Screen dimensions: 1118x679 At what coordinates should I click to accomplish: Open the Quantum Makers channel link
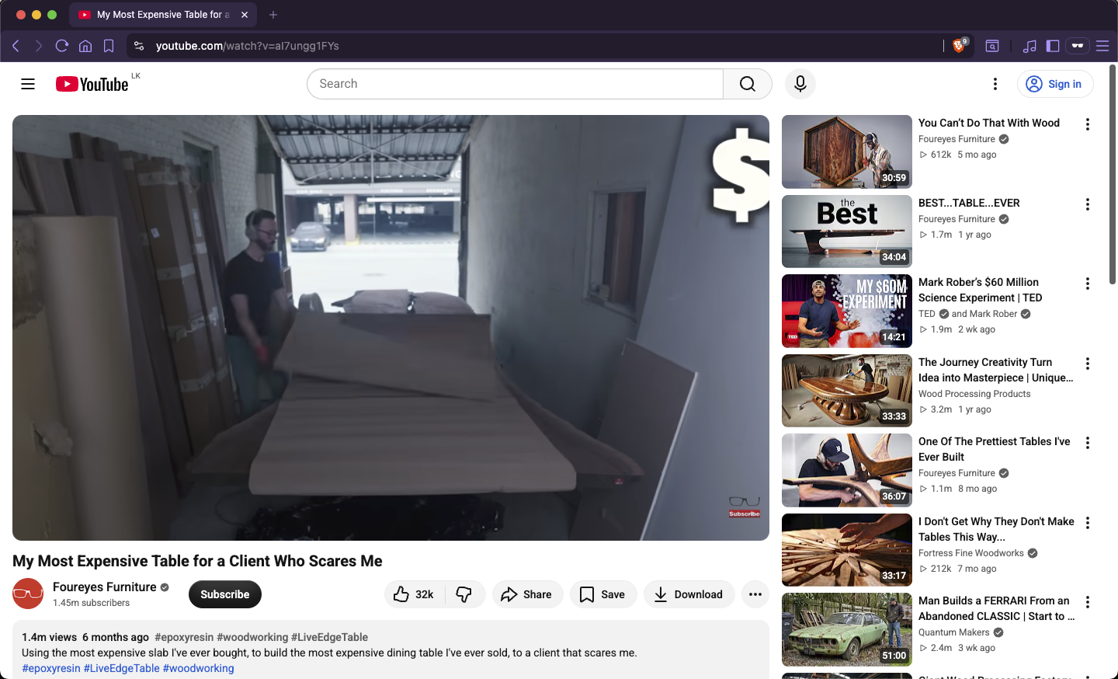click(954, 632)
